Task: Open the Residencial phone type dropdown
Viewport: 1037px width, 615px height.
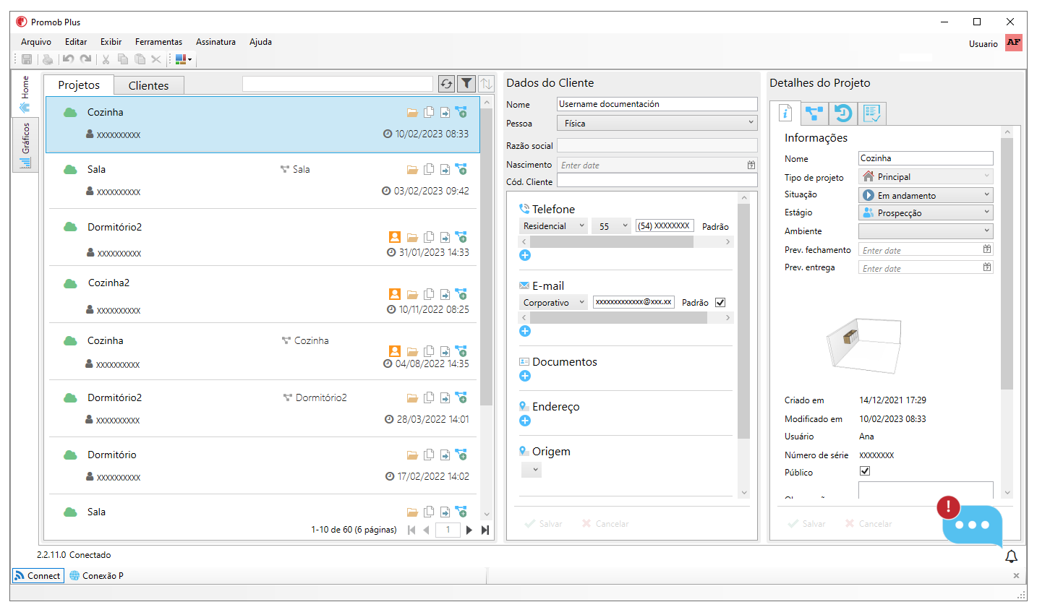Action: (553, 226)
